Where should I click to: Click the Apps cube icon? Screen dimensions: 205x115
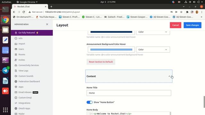tap(16, 87)
